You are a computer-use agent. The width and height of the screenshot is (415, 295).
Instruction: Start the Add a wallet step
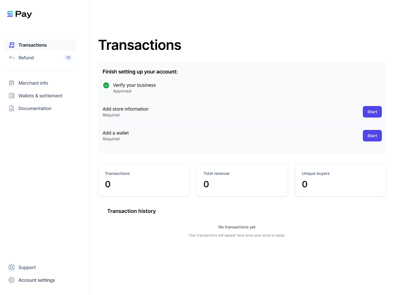[372, 136]
